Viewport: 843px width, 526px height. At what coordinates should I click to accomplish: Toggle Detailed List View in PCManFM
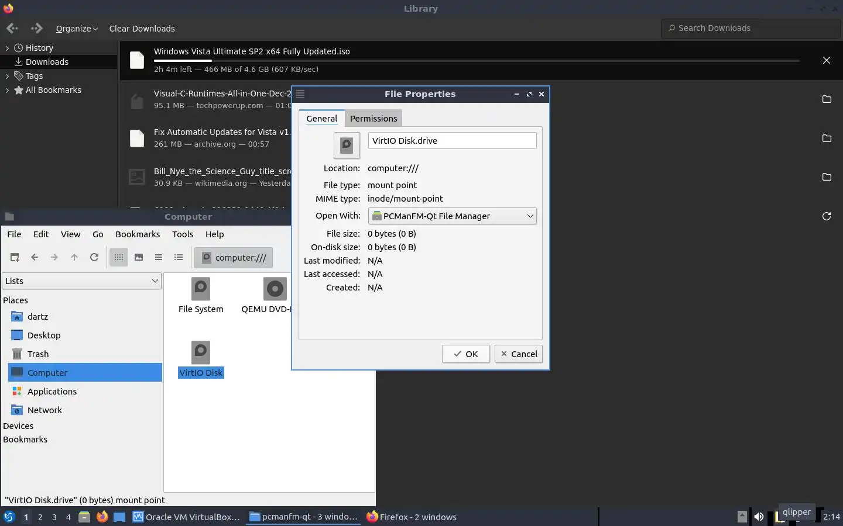(179, 257)
